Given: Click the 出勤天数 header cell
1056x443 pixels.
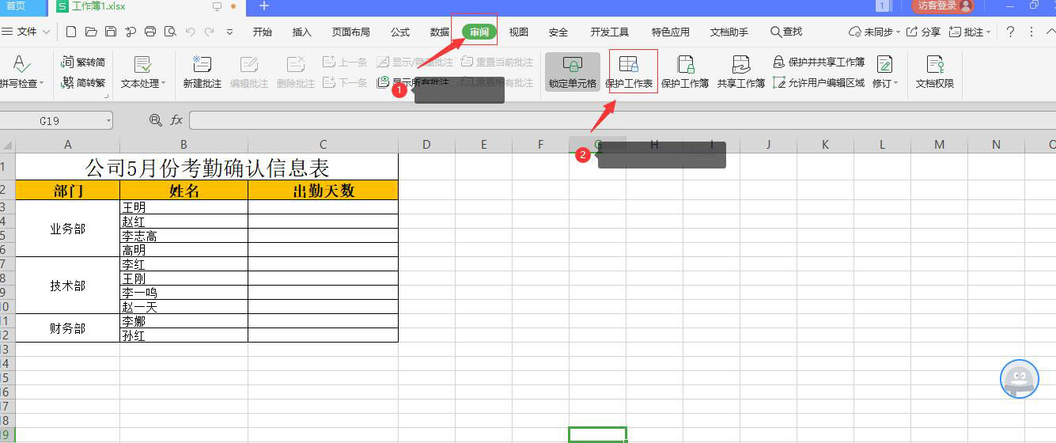Looking at the screenshot, I should (323, 191).
